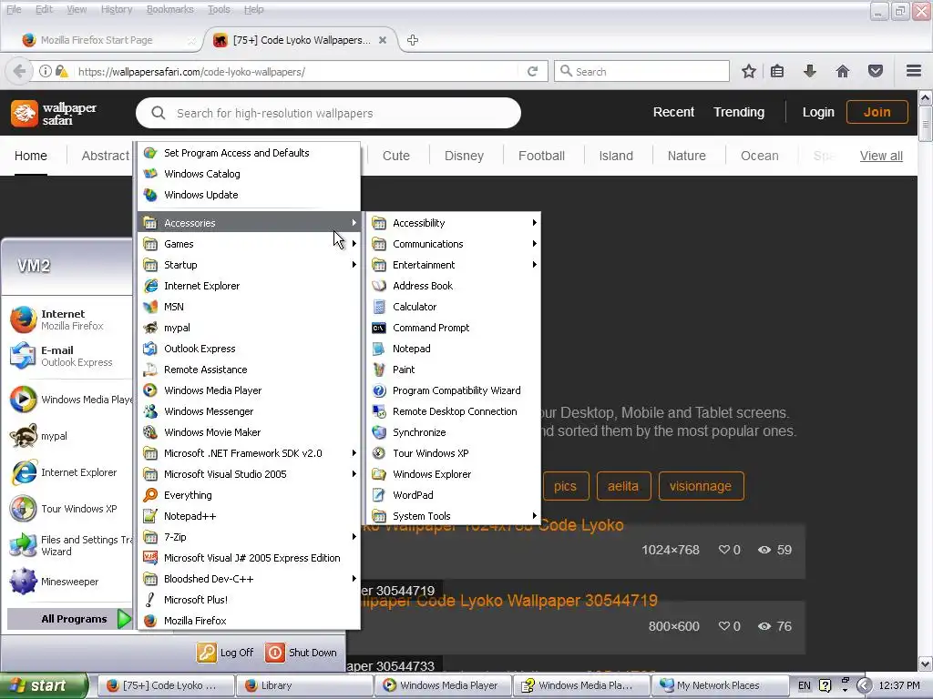Start Outlook Express from All Programs
The image size is (933, 699).
pos(249,349)
